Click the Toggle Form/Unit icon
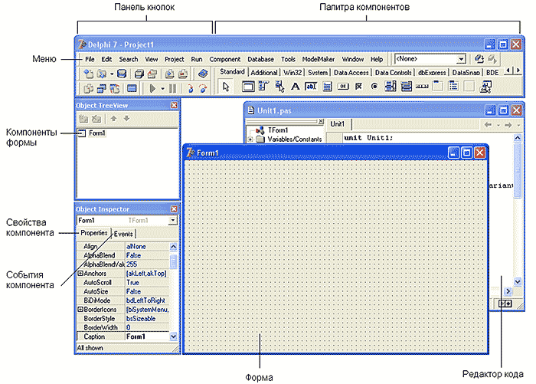Viewport: 536px width, 384px height. [x=115, y=89]
